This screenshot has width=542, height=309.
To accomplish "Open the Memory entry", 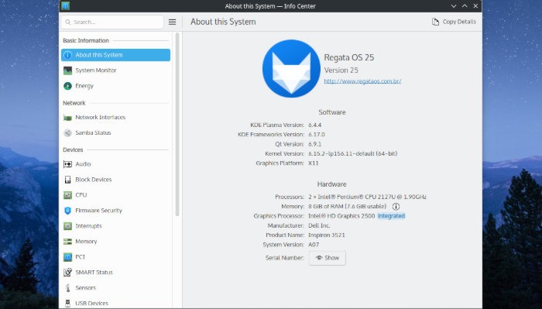I will tap(115, 242).
